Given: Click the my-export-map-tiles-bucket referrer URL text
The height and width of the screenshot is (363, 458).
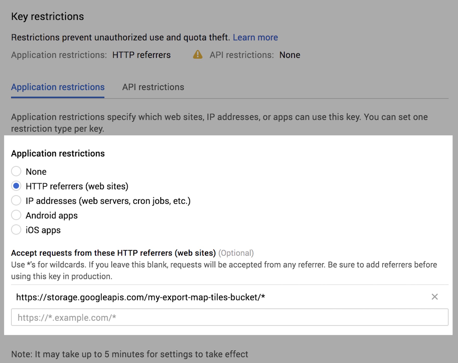Looking at the screenshot, I should point(140,297).
